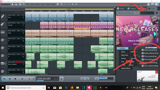Select the World Music genre button
This screenshot has width=160, height=90.
[x=126, y=68]
